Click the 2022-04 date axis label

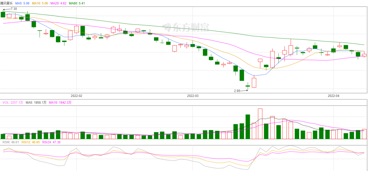pyautogui.click(x=334, y=96)
